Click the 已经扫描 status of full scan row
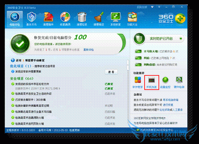199x144 pixels. pyautogui.click(x=110, y=112)
